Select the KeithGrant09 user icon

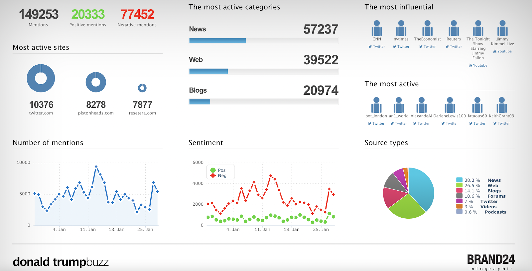pyautogui.click(x=501, y=105)
